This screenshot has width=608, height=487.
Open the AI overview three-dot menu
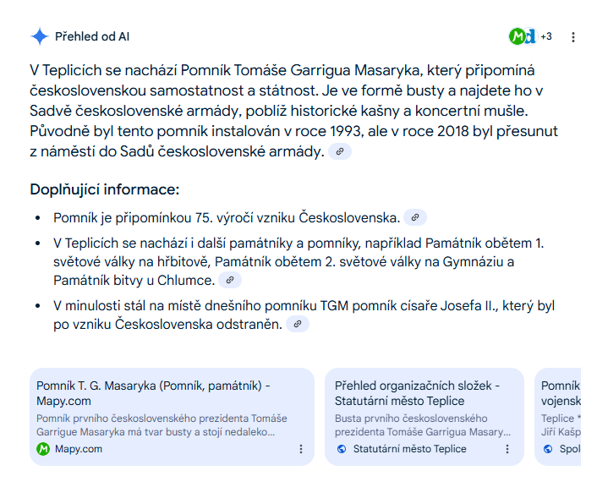coord(573,37)
